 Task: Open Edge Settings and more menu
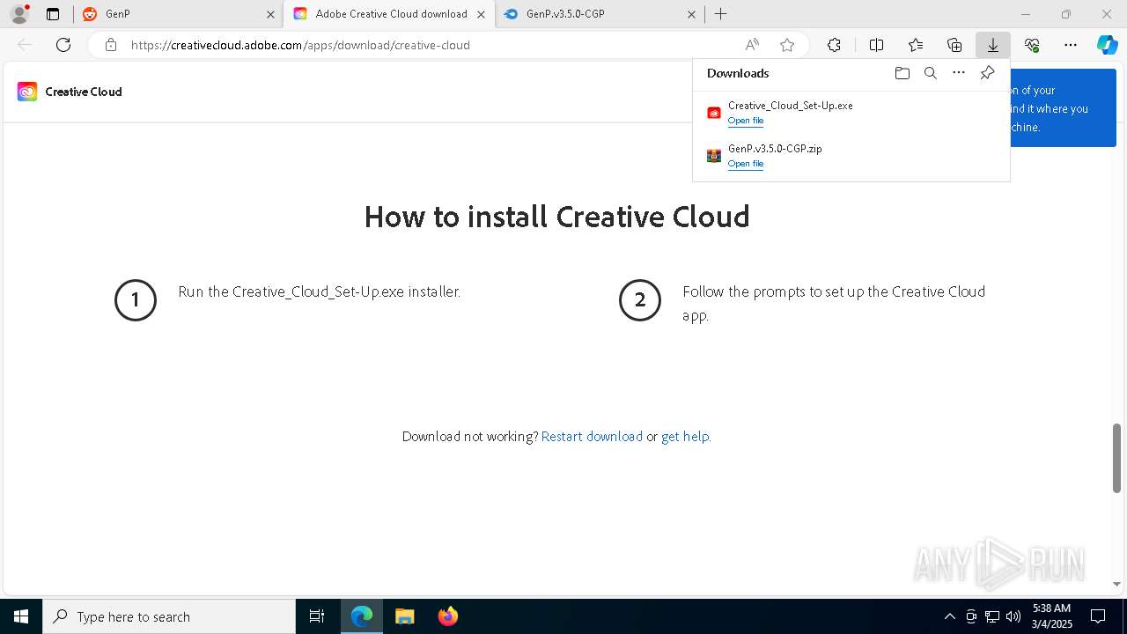(1071, 45)
